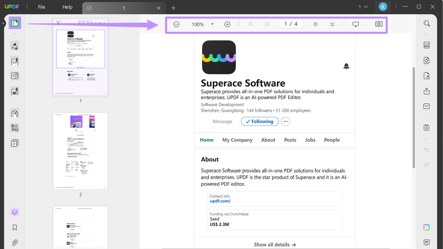
Task: Open the share options in the right sidebar
Action: pos(427,91)
